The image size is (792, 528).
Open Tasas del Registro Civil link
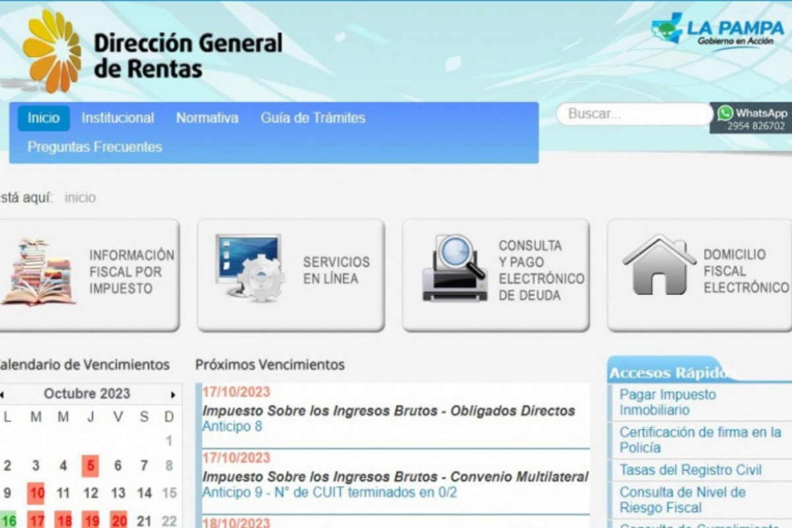[x=690, y=470]
